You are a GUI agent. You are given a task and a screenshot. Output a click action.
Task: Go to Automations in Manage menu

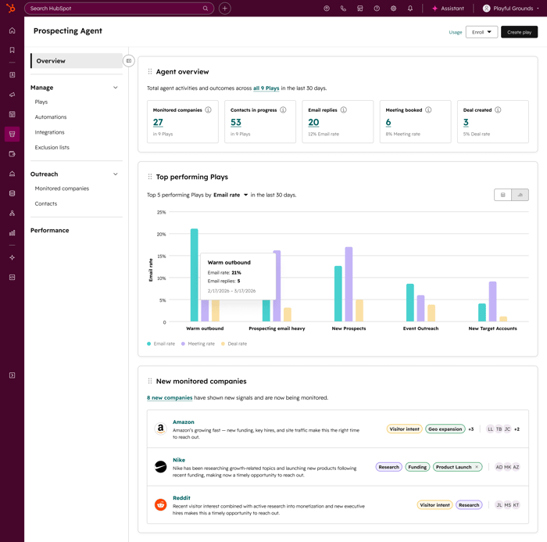[x=51, y=117]
